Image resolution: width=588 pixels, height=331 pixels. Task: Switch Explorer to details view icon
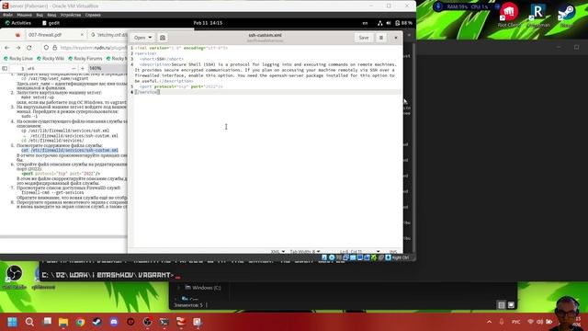(502, 305)
